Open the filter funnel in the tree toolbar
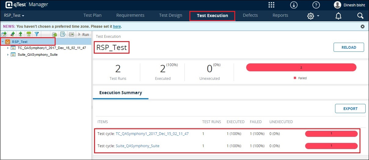The height and width of the screenshot is (160, 369). 37,34
